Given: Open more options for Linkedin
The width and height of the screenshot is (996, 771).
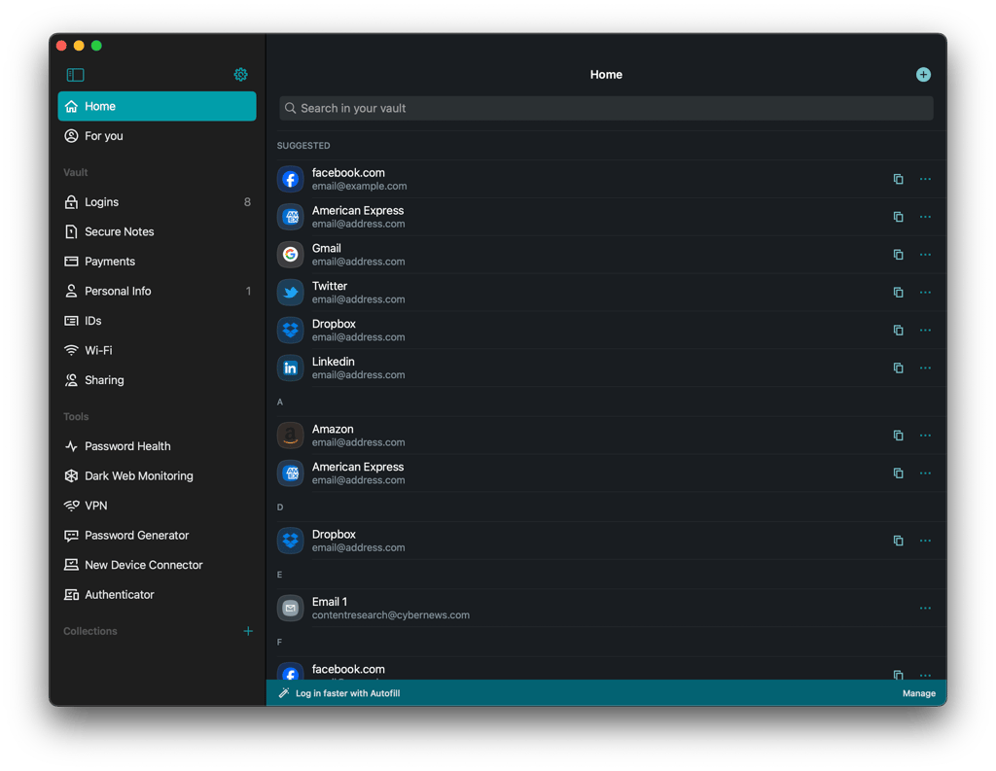Looking at the screenshot, I should pyautogui.click(x=925, y=368).
